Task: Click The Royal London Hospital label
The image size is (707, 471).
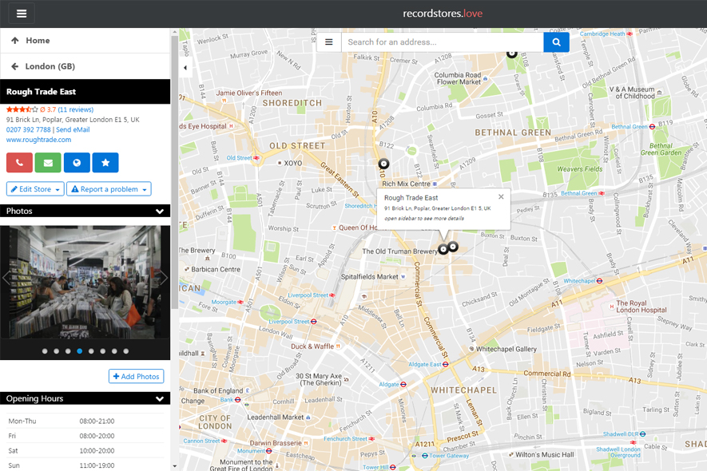Action: (x=641, y=307)
